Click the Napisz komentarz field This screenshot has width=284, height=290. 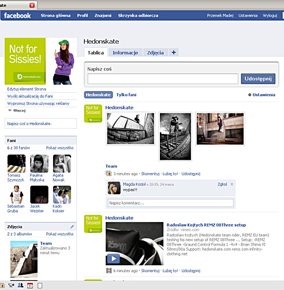point(171,203)
